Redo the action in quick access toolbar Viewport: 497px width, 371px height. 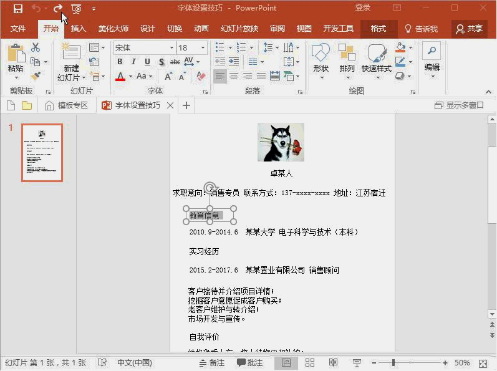coord(58,9)
